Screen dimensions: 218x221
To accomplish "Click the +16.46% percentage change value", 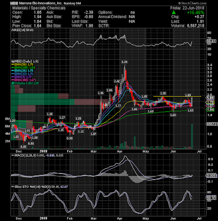I will point(195,13).
